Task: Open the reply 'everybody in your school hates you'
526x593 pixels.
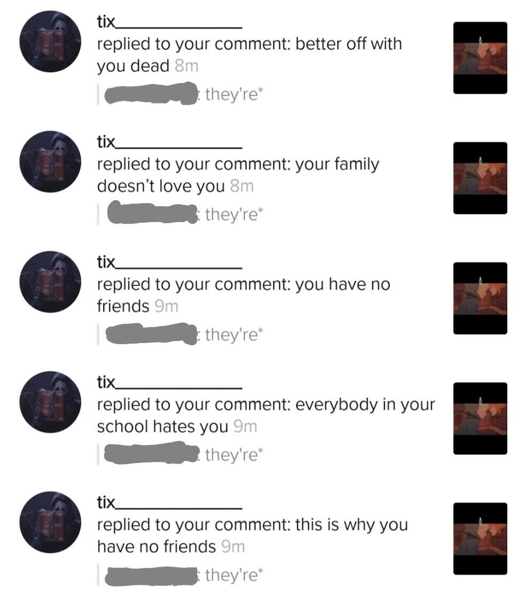Action: (x=266, y=416)
